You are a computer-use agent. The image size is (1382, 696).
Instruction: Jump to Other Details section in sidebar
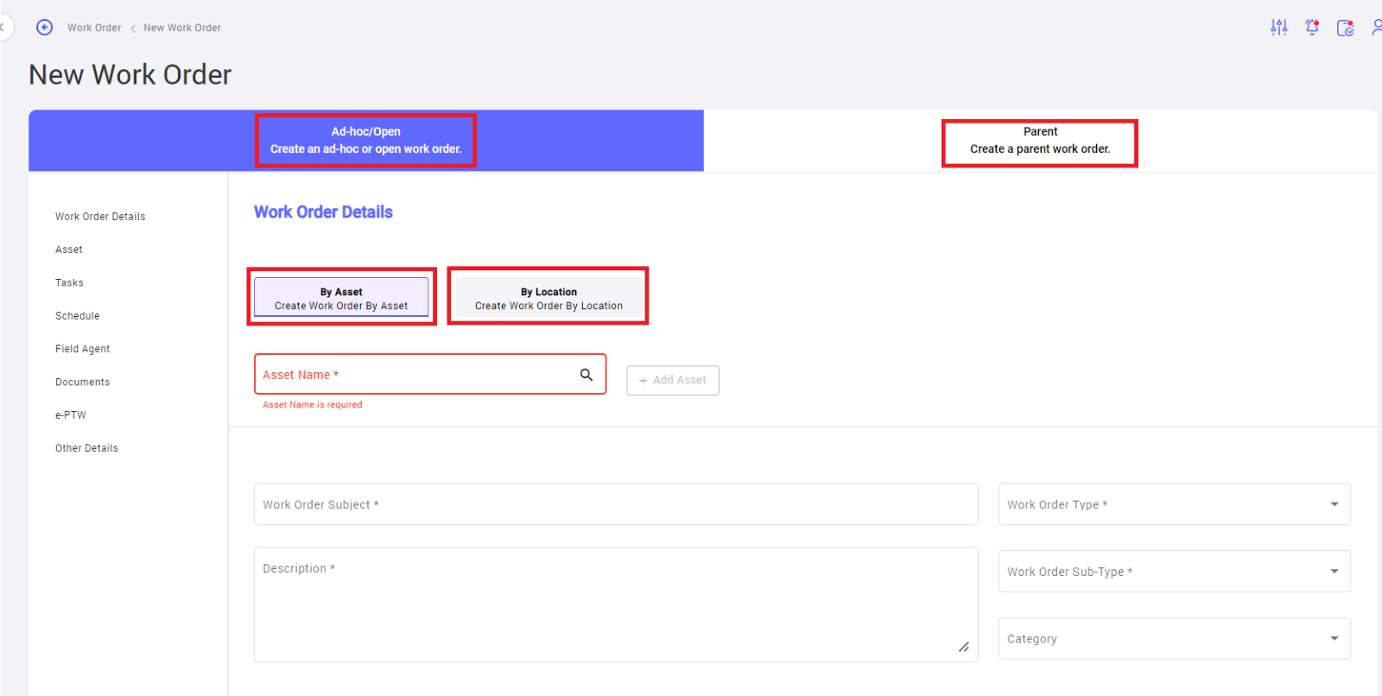click(x=86, y=448)
